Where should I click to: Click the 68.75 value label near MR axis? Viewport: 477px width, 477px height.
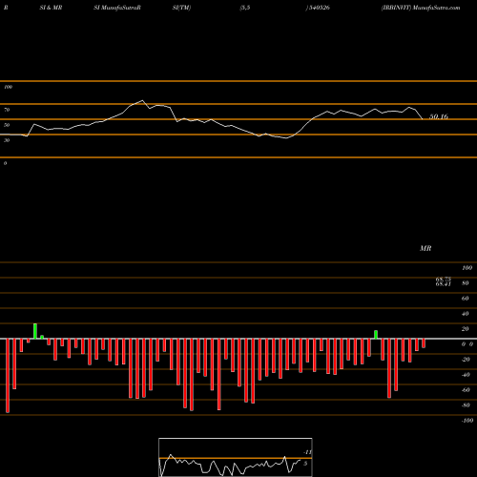pyautogui.click(x=444, y=280)
